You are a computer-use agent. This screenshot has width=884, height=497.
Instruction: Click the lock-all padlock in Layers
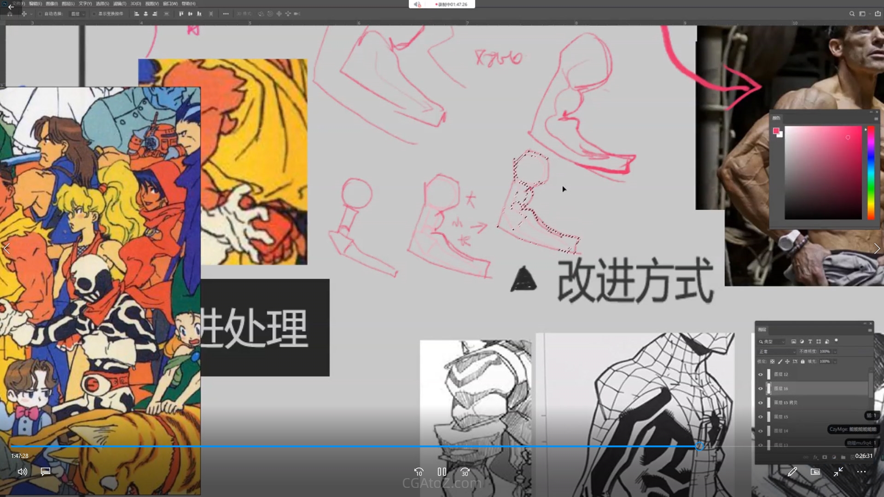tap(803, 362)
